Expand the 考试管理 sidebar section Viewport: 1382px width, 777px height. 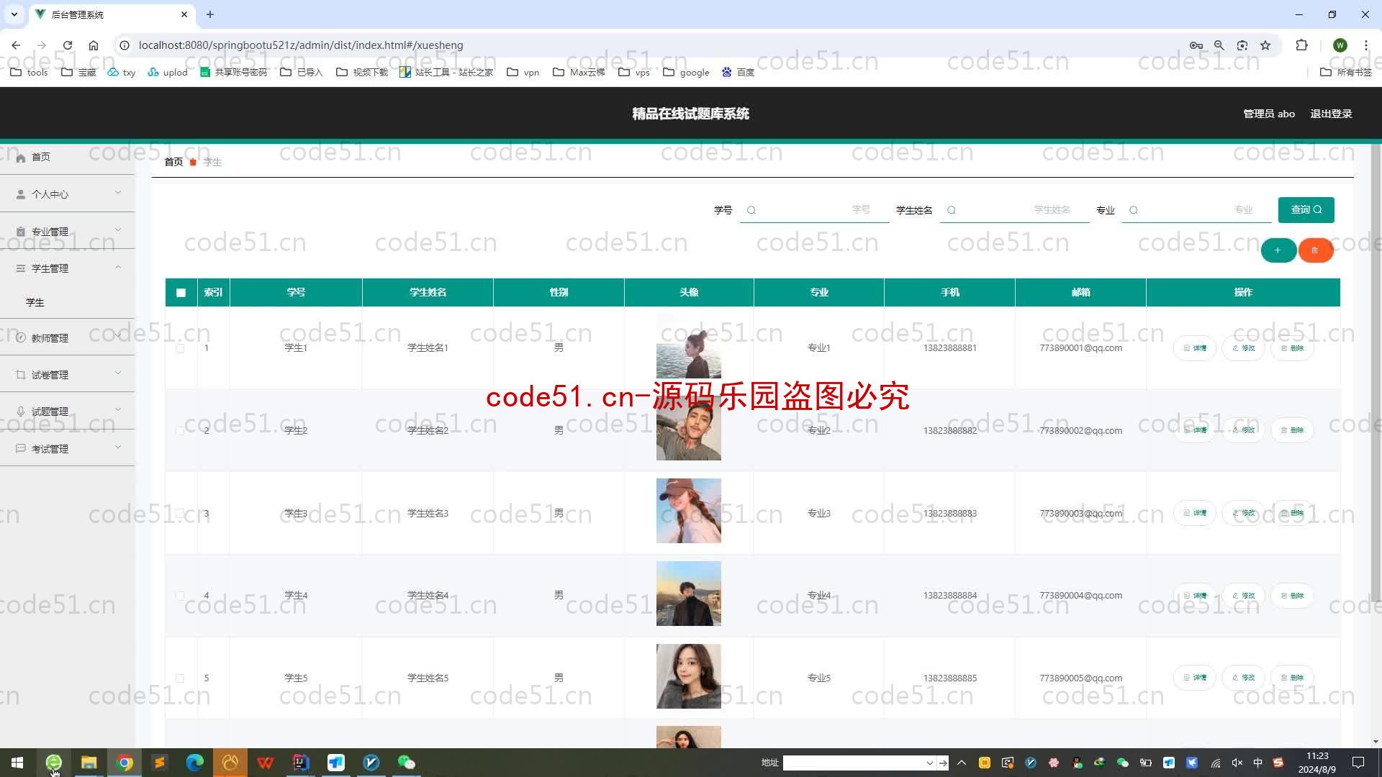point(66,449)
